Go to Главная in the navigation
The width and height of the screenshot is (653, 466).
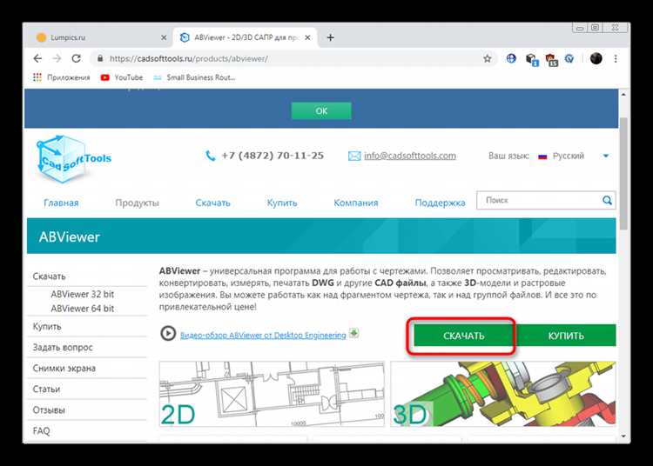coord(61,203)
